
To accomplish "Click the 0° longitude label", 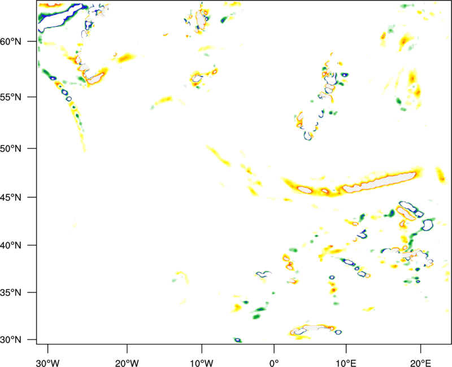I will click(274, 363).
